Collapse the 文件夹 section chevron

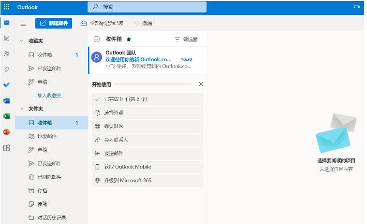(x=22, y=109)
